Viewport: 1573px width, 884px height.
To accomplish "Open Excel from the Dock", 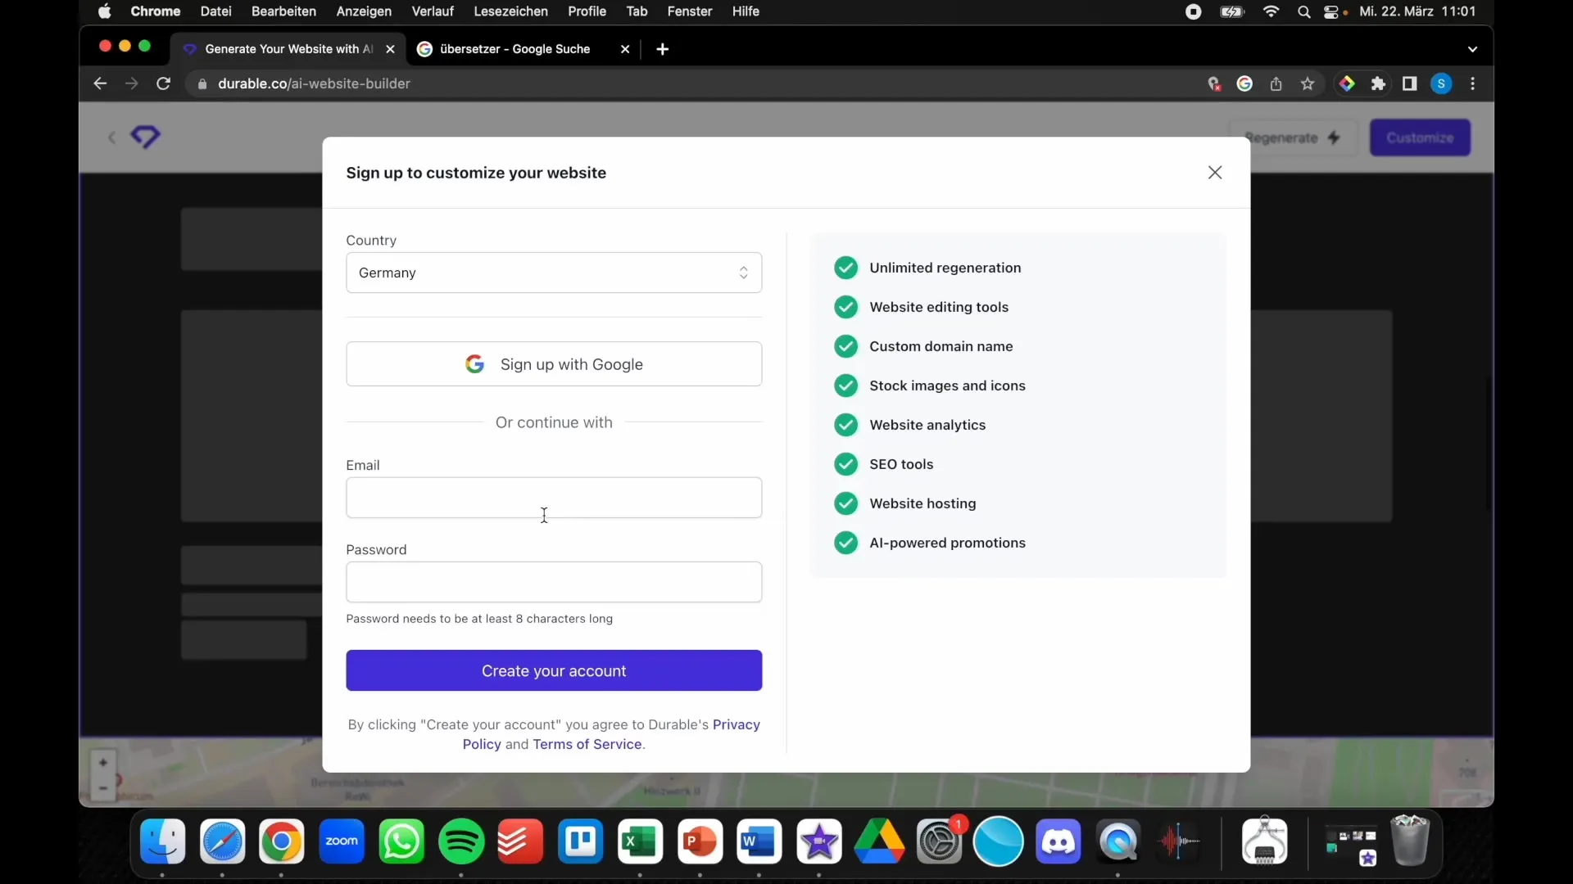I will [x=641, y=841].
